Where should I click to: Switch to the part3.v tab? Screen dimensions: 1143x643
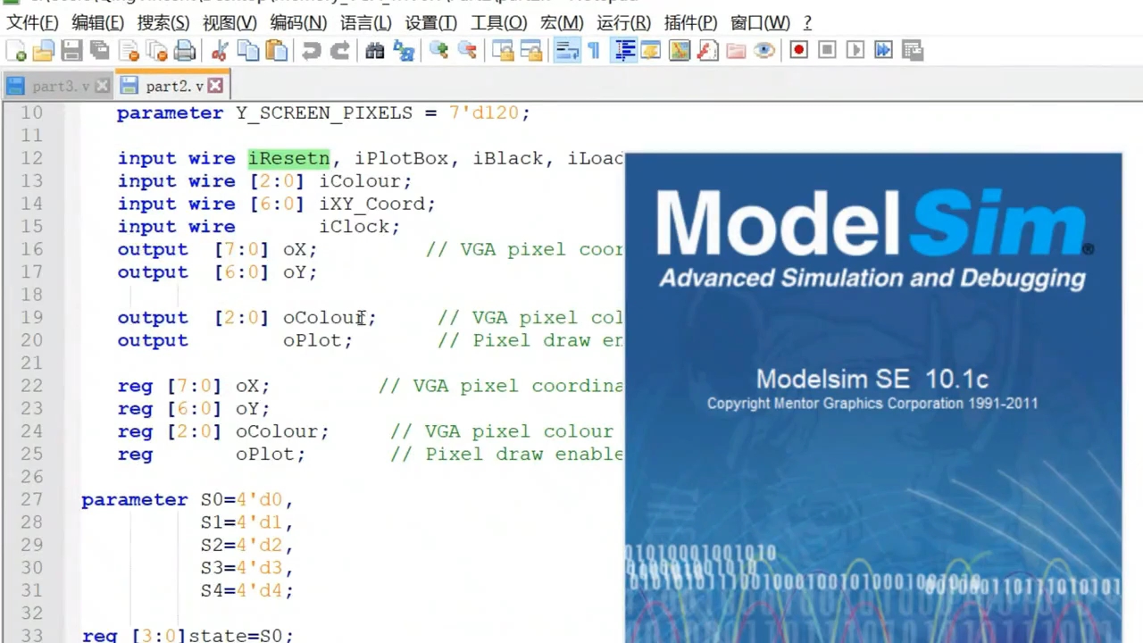[x=59, y=86]
